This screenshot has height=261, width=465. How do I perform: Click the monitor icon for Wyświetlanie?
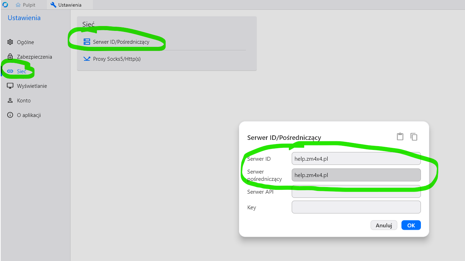(10, 86)
